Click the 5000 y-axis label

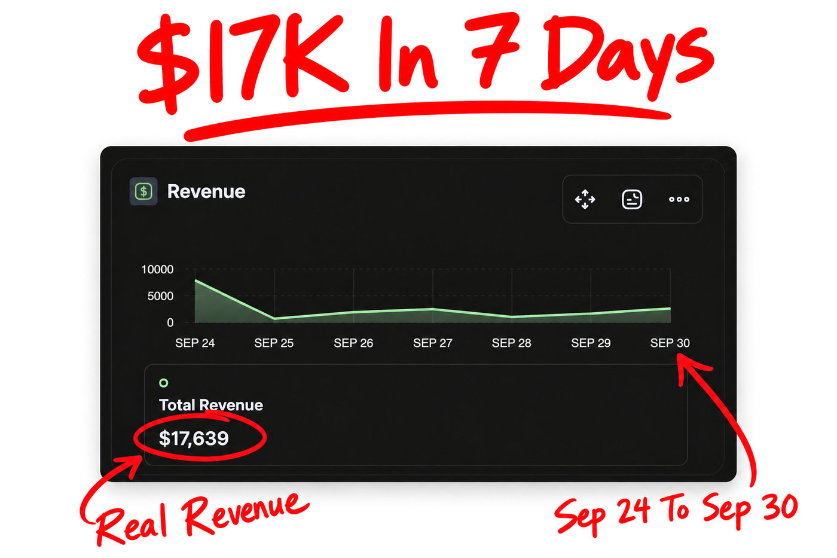coord(160,296)
